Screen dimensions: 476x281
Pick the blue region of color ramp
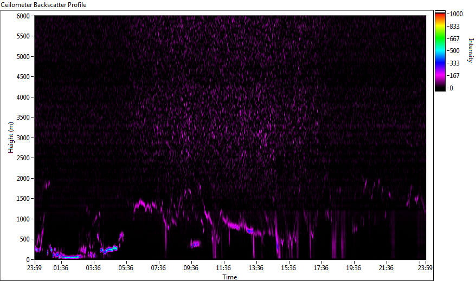click(440, 61)
